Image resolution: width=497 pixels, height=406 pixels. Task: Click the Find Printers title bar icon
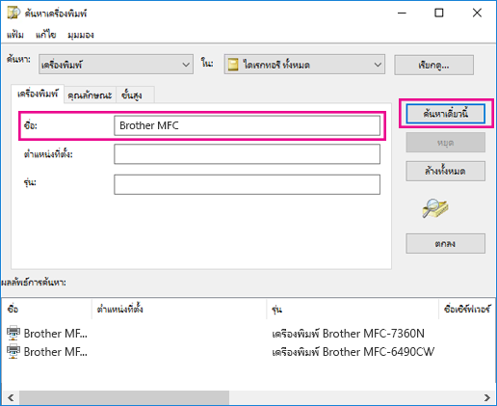pyautogui.click(x=13, y=14)
